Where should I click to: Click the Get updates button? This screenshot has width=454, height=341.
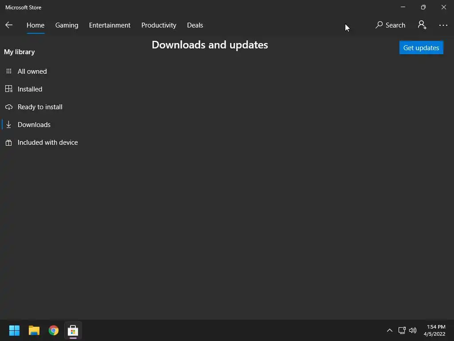pos(421,48)
